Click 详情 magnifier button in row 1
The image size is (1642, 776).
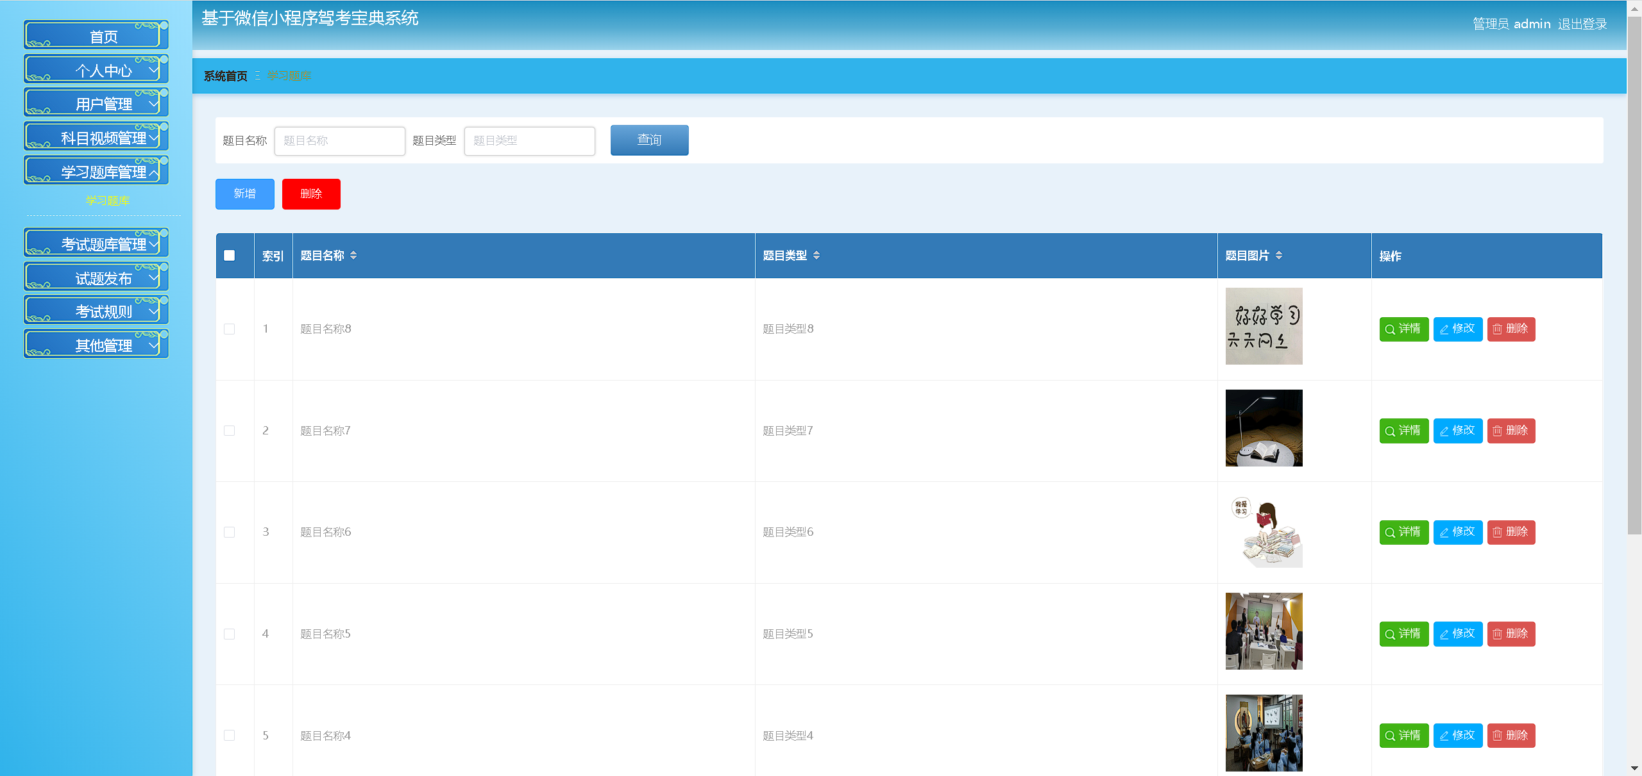1403,329
